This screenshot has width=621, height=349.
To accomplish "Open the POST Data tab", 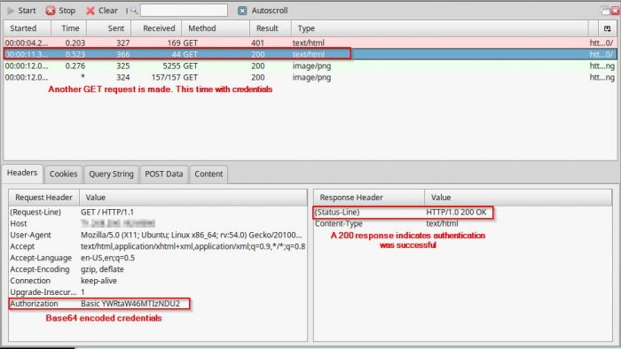I will click(164, 174).
